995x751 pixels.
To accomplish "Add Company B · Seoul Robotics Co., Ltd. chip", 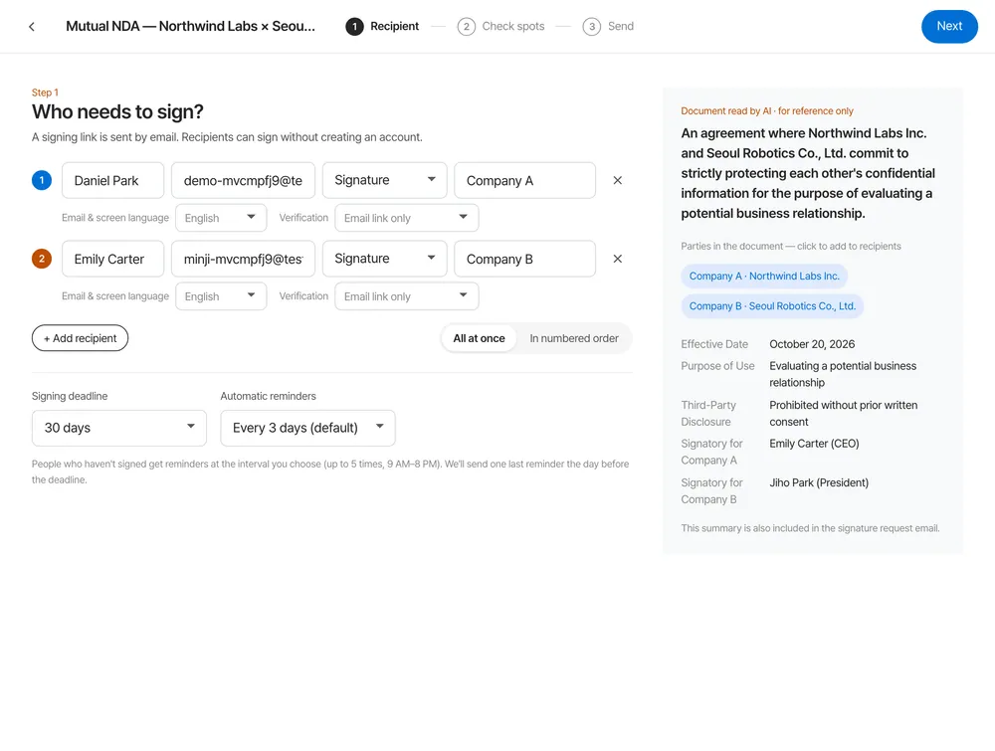I will [772, 305].
